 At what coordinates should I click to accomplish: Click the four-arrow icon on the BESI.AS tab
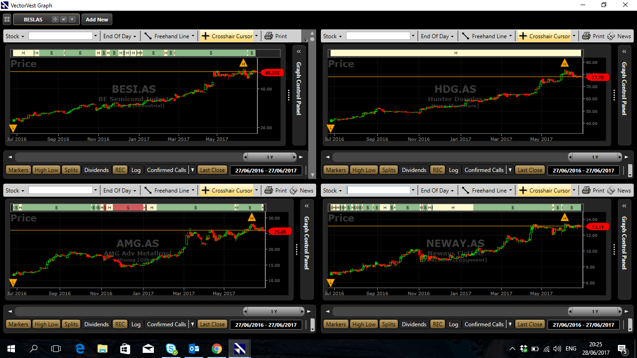pyautogui.click(x=55, y=20)
